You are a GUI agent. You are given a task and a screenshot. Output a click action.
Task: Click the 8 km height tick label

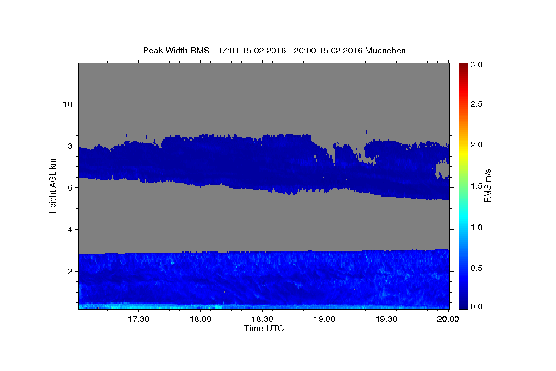[69, 146]
